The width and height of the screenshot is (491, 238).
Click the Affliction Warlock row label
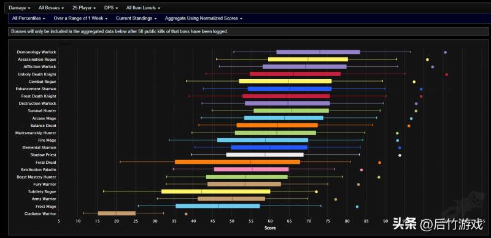40,67
